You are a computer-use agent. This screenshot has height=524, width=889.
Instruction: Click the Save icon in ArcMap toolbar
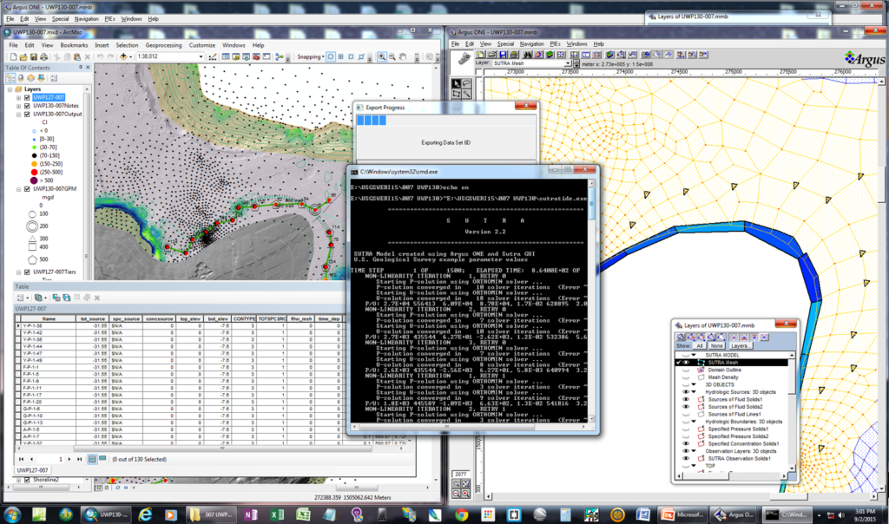point(34,56)
